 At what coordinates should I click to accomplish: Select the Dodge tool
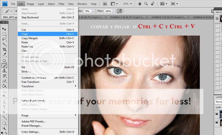coord(4,96)
